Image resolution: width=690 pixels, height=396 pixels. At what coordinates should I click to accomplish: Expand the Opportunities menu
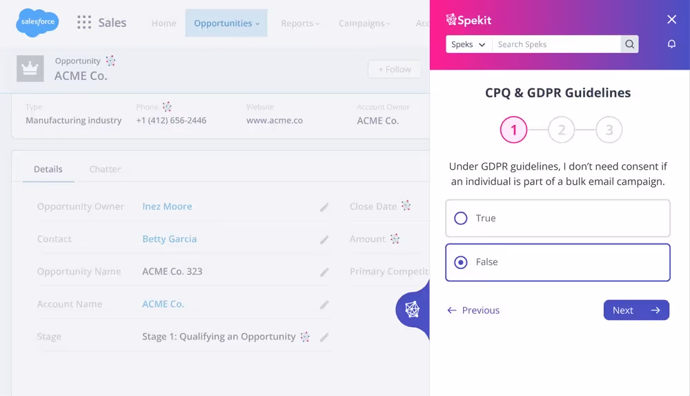coord(226,23)
